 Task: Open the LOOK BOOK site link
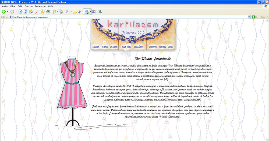point(126,47)
